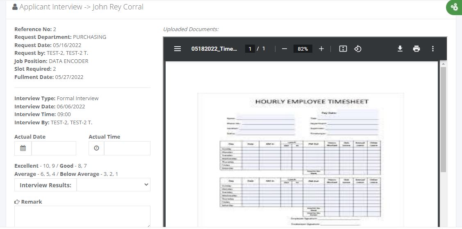Click the 05182022_Time... file name
Screen dimensions: 462x229
[x=214, y=49]
